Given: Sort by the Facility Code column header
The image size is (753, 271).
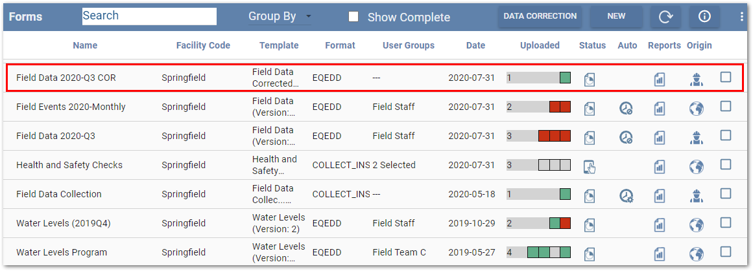Looking at the screenshot, I should point(203,45).
